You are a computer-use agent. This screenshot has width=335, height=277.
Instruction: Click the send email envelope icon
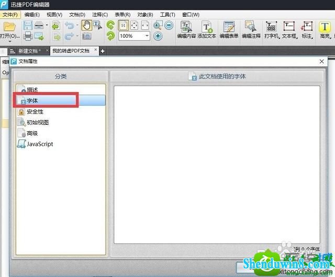39,36
